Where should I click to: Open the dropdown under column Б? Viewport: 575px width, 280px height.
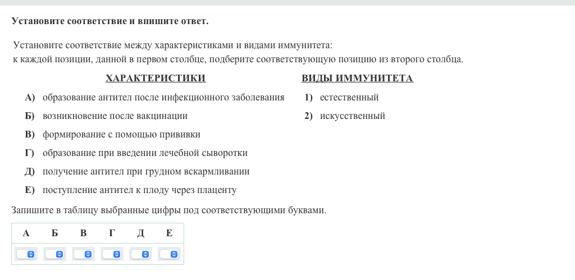coord(55,254)
